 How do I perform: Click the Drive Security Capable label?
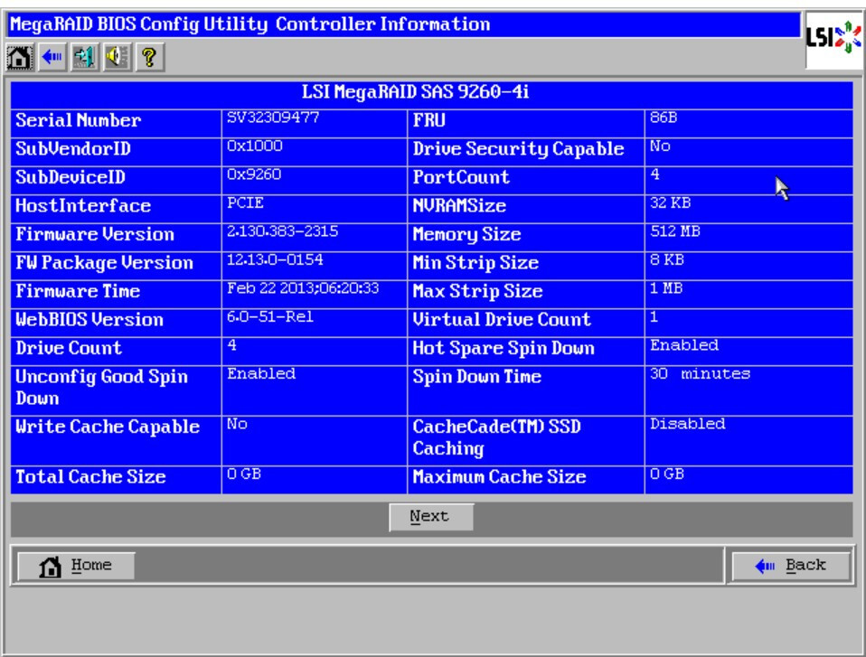(x=519, y=149)
